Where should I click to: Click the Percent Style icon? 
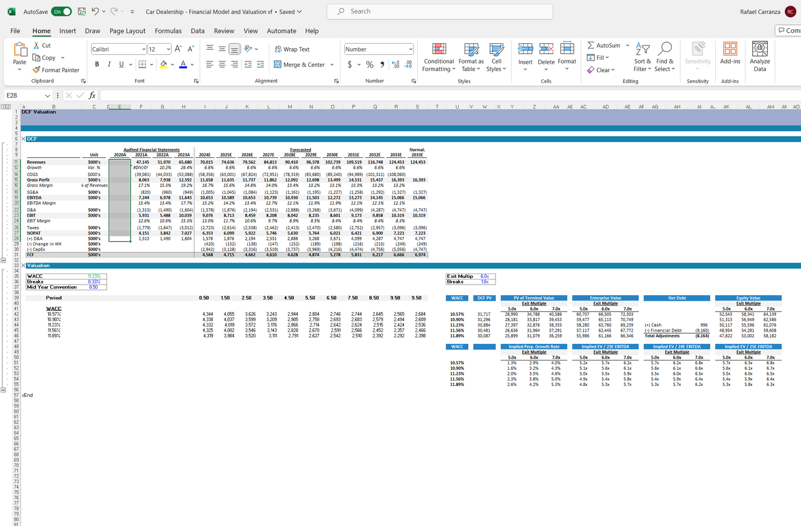pos(370,65)
